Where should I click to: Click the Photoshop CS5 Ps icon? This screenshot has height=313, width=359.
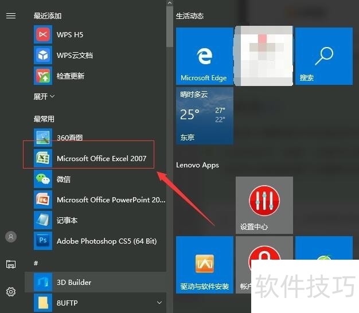pos(43,241)
